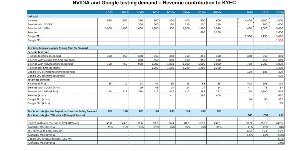Click the 1Q26e column header
Image resolution: width=296 pixels, height=151 pixels.
point(171,12)
